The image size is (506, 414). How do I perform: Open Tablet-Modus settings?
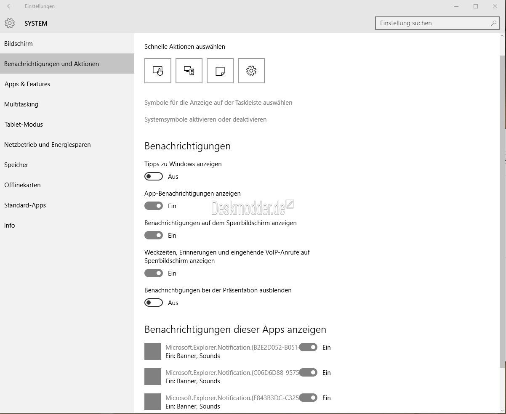pos(67,124)
